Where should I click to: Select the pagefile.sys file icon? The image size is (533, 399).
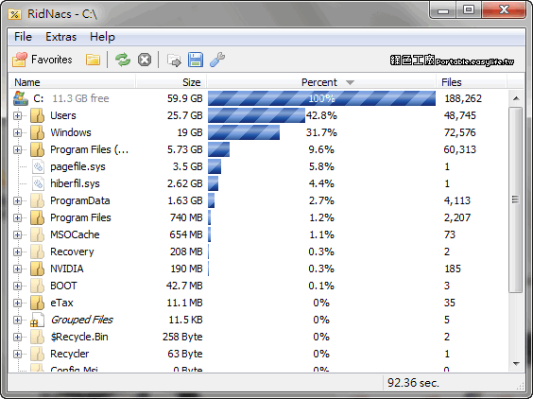point(38,166)
